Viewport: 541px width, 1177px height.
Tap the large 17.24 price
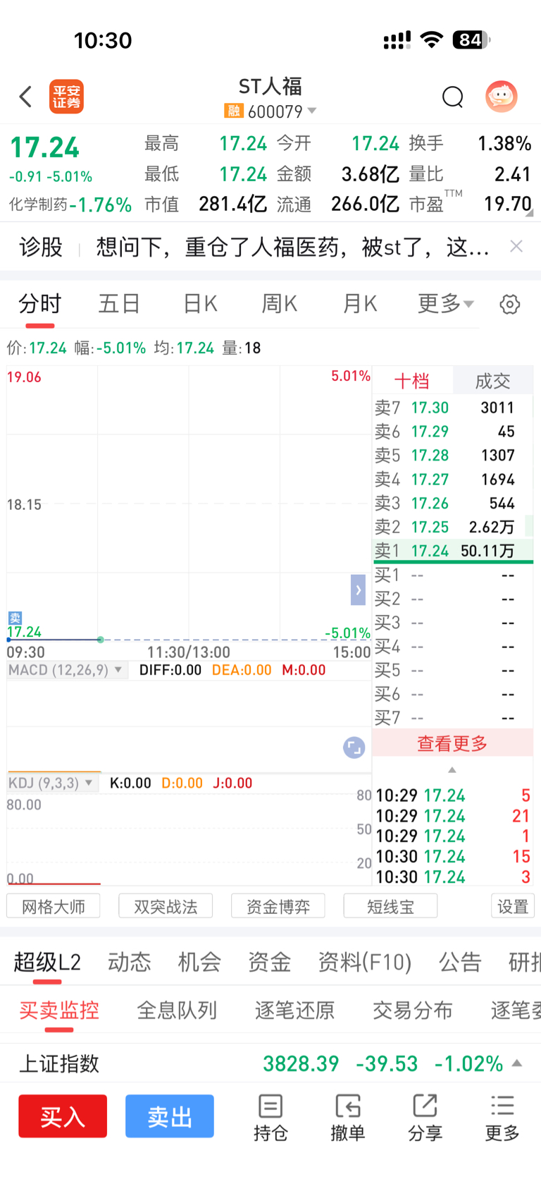(45, 147)
